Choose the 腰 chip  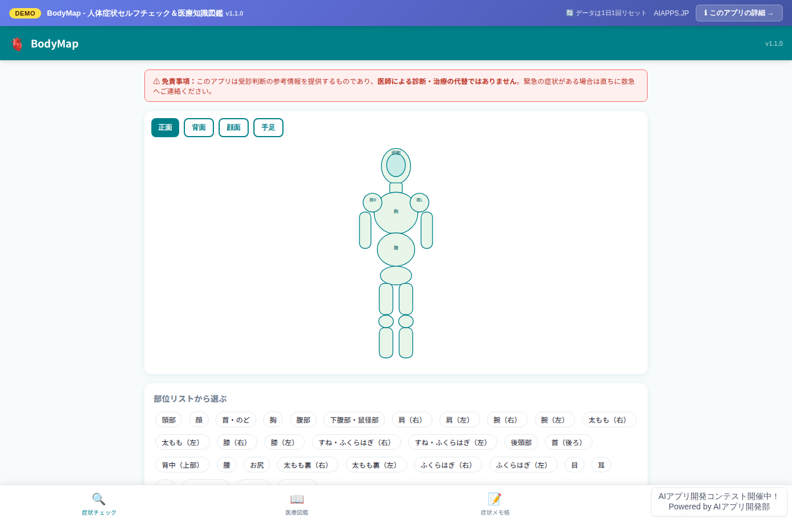(x=227, y=465)
